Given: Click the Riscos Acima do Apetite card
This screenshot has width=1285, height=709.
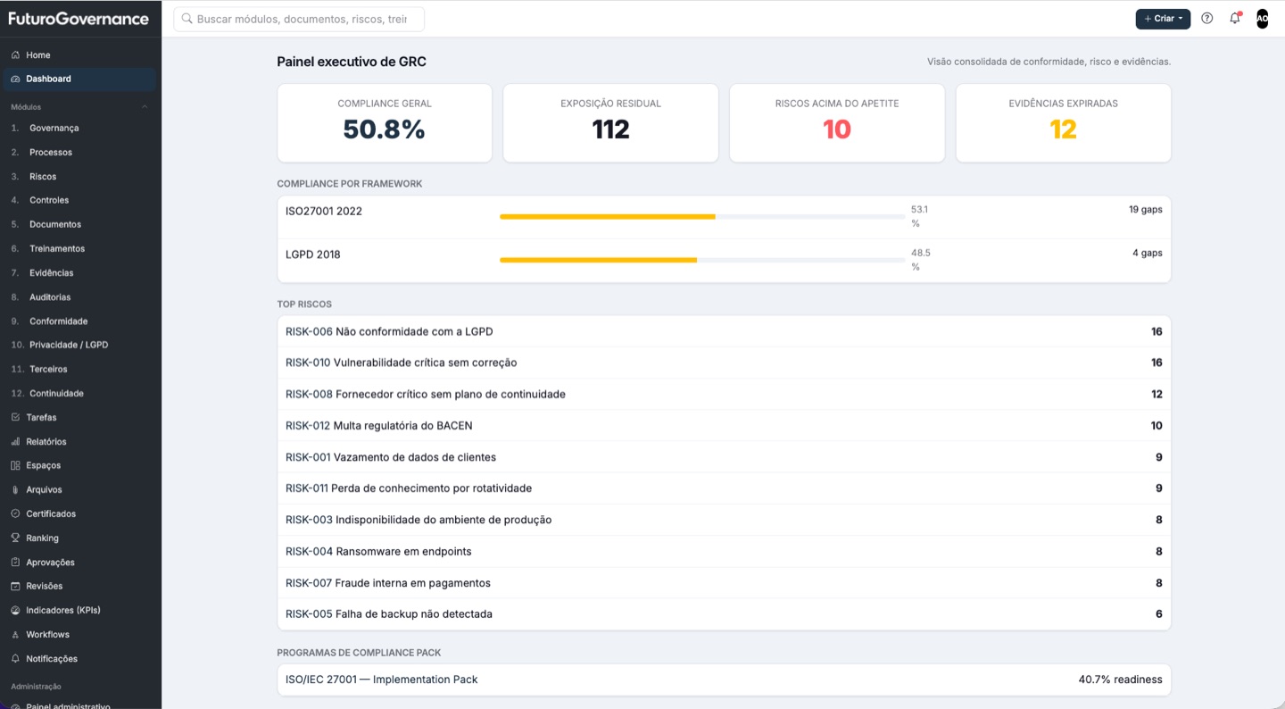Looking at the screenshot, I should tap(837, 123).
